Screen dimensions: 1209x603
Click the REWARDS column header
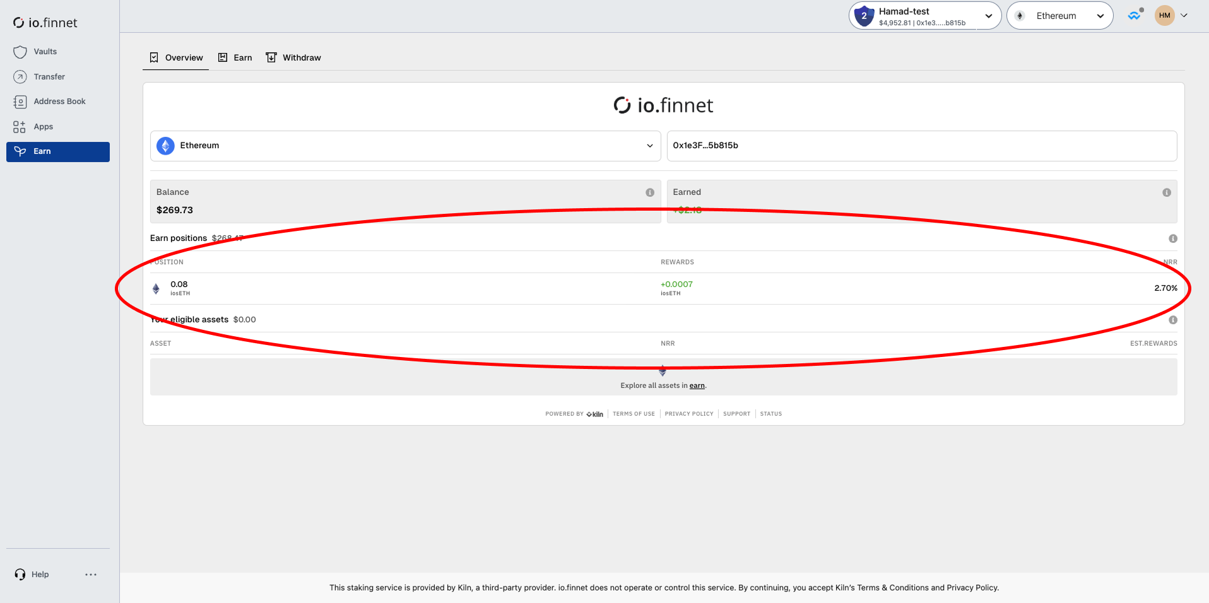677,262
